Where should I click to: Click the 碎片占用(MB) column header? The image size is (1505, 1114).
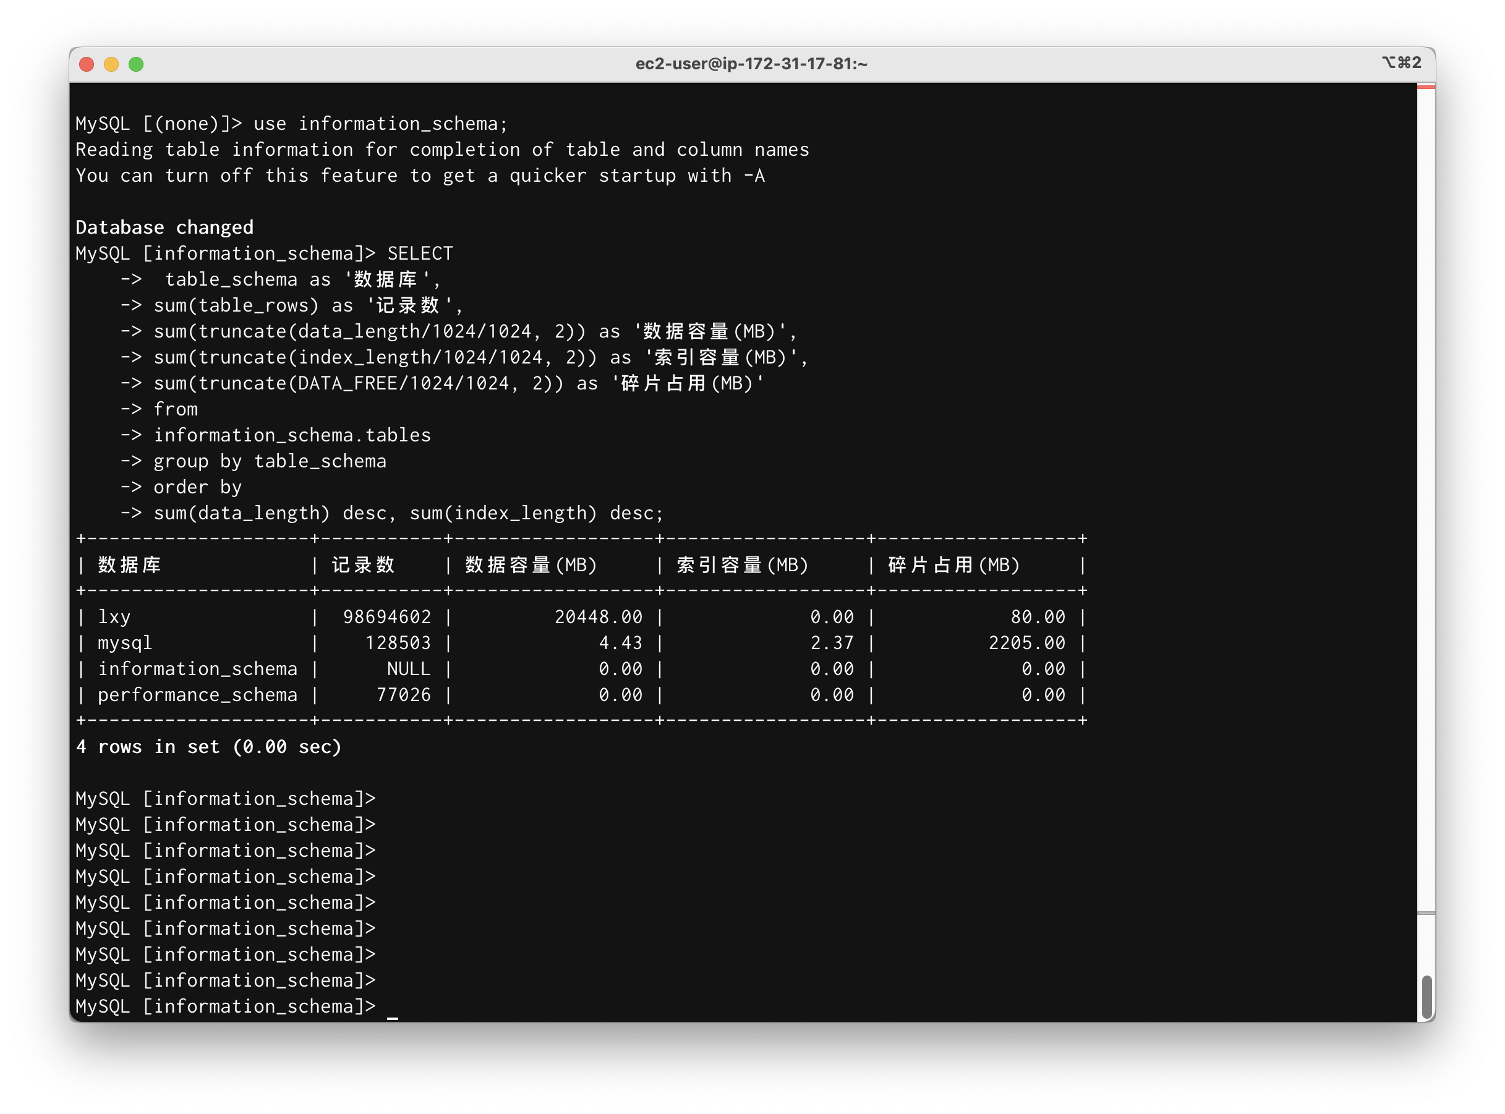coord(953,565)
